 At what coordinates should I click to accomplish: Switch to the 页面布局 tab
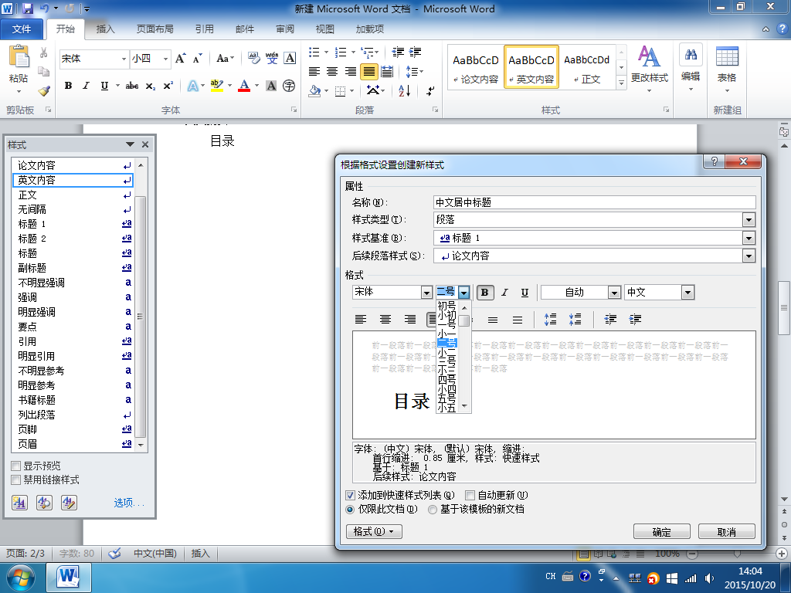pyautogui.click(x=154, y=29)
